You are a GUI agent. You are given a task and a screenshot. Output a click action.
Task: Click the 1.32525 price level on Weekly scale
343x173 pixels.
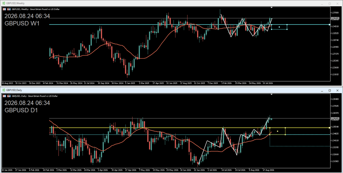[x=336, y=33]
